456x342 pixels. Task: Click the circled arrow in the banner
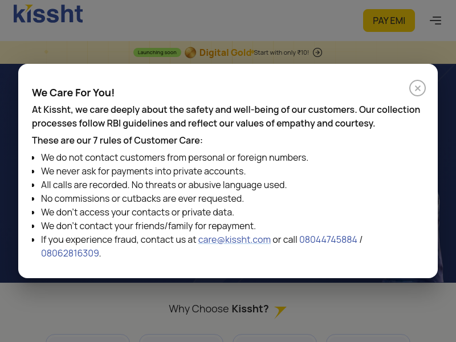[317, 52]
